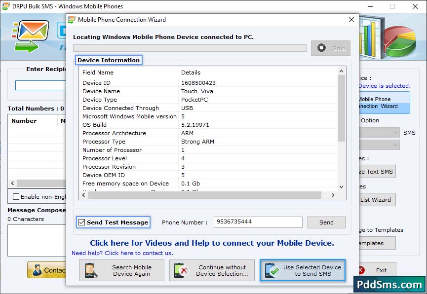Click the Mobile Phone Connection Wizard button in main window

tap(385, 103)
